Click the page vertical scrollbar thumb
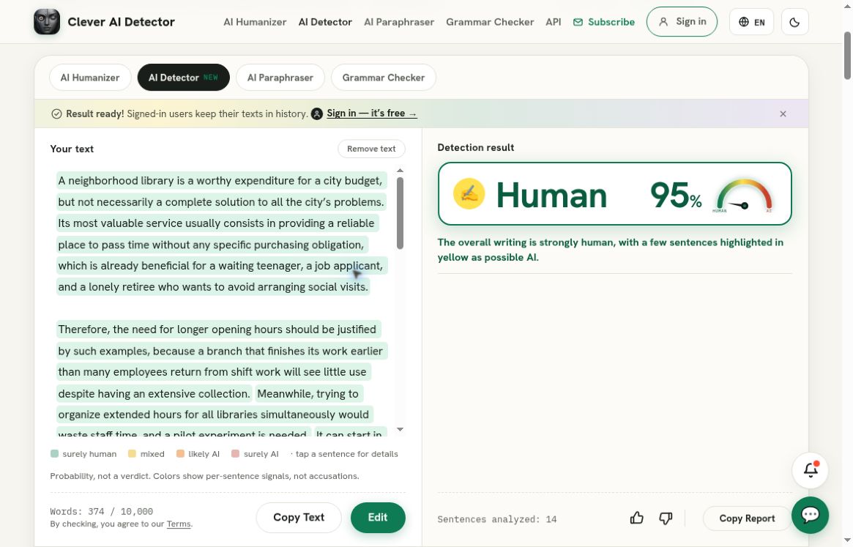 pos(847,56)
